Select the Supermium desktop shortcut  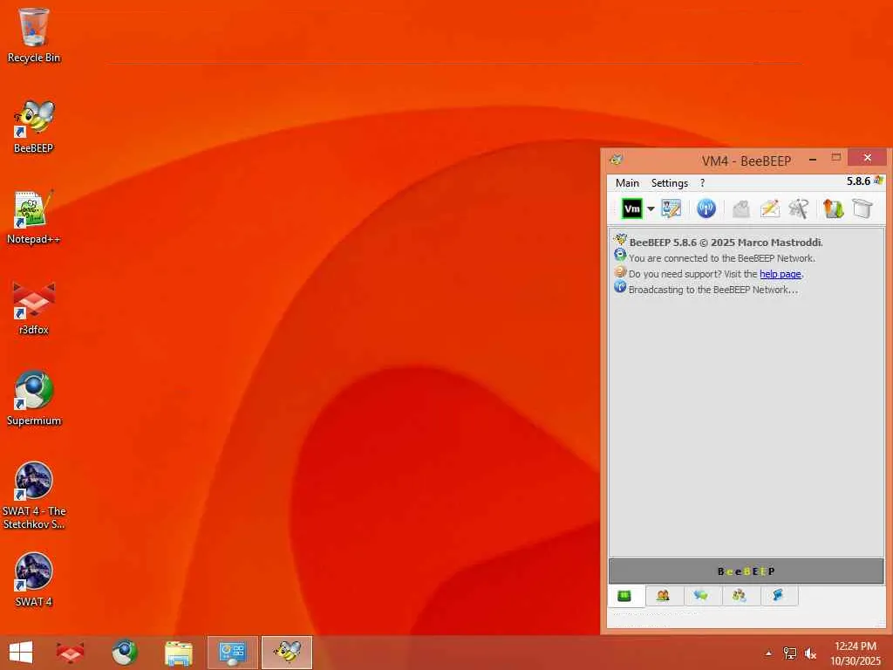[34, 399]
